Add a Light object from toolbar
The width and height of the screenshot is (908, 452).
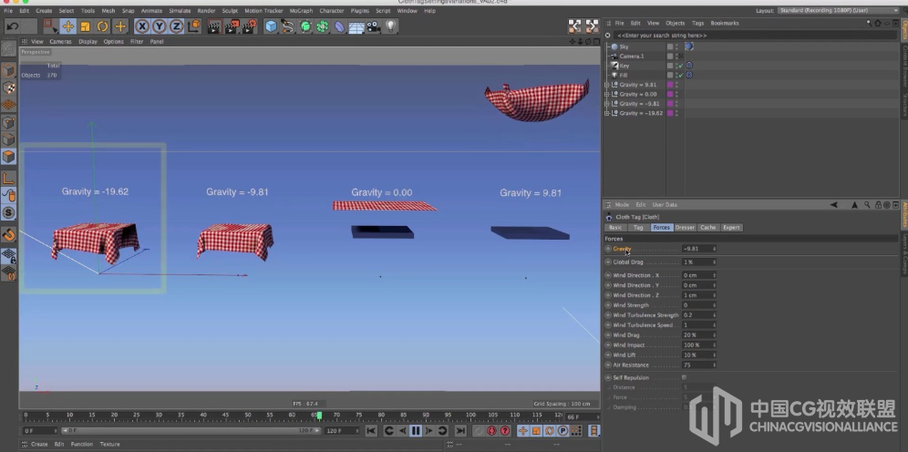coord(391,26)
